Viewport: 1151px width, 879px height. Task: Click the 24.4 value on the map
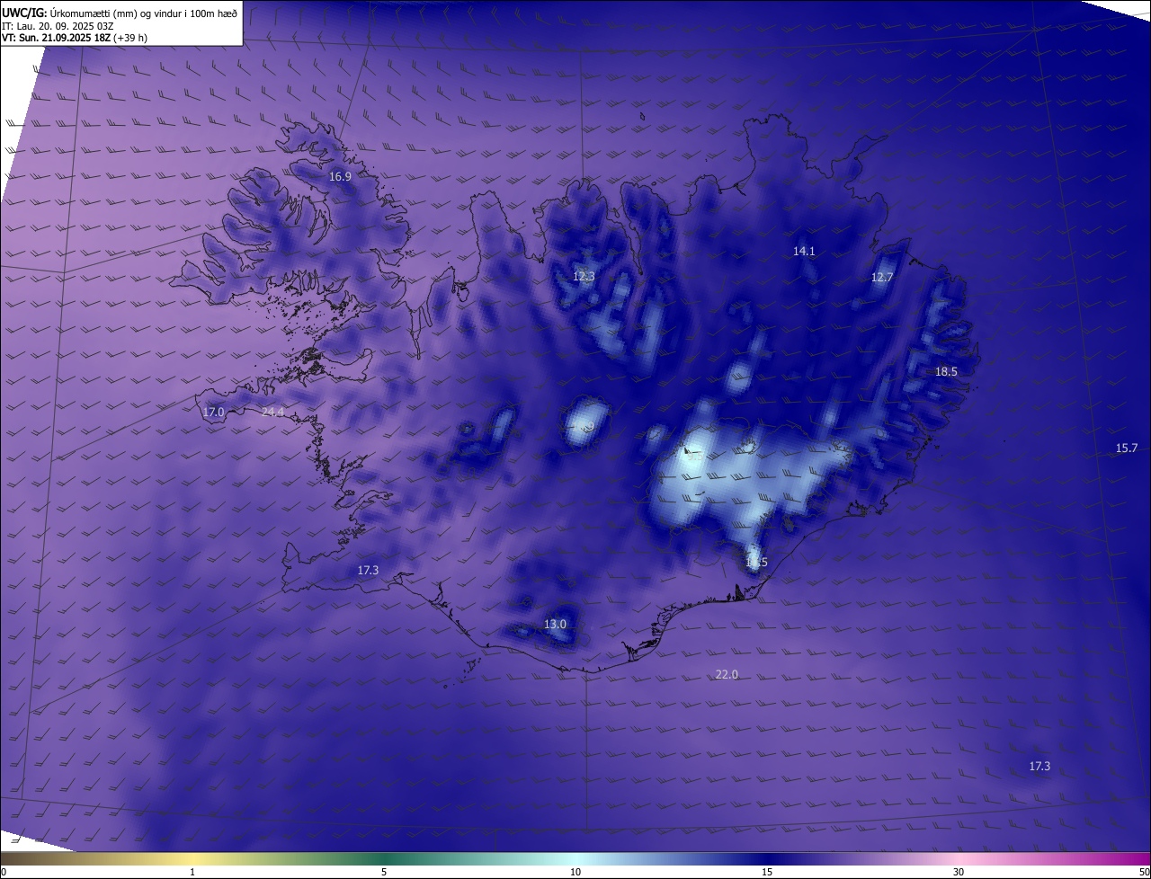[272, 413]
